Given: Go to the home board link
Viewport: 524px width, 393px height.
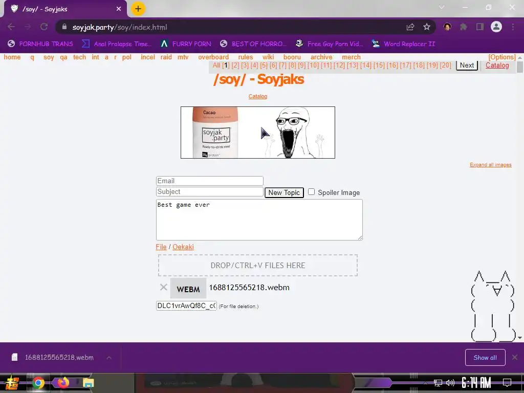Looking at the screenshot, I should point(12,57).
